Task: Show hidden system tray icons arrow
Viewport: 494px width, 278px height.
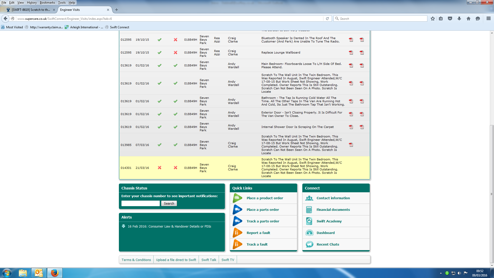Action: [441, 273]
